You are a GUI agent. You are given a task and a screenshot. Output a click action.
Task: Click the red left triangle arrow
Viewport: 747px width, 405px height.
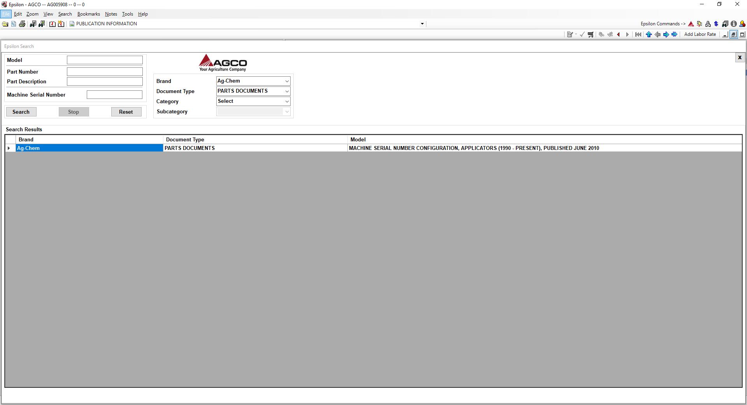click(619, 34)
